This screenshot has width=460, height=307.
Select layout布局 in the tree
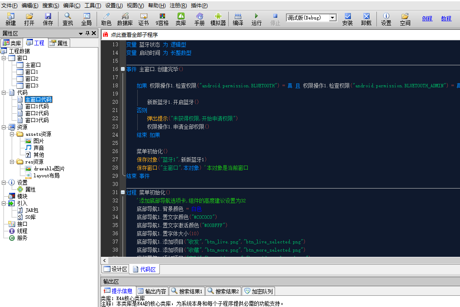pyautogui.click(x=46, y=176)
